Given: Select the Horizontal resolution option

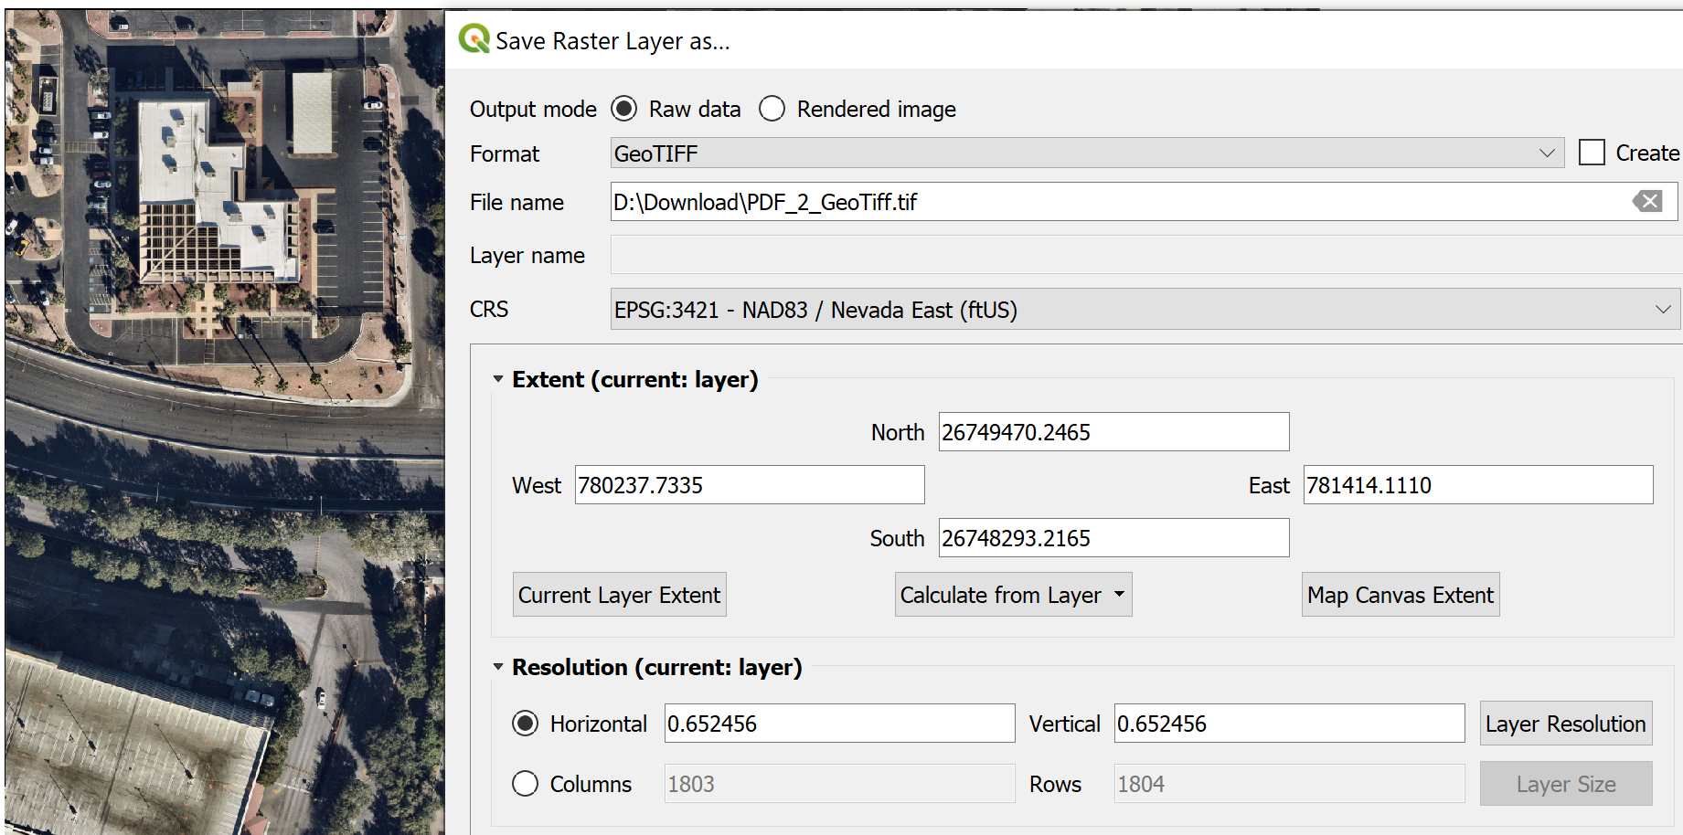Looking at the screenshot, I should pyautogui.click(x=526, y=723).
